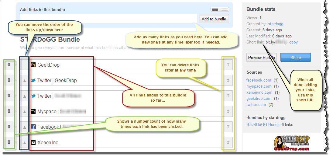Remove the Twitter link with blurred name
333x157 pixels.
click(228, 96)
